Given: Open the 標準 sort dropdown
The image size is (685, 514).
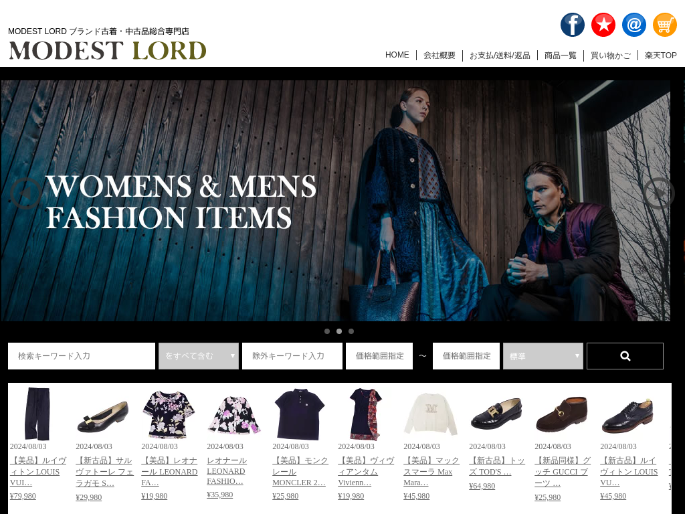Looking at the screenshot, I should pos(543,356).
